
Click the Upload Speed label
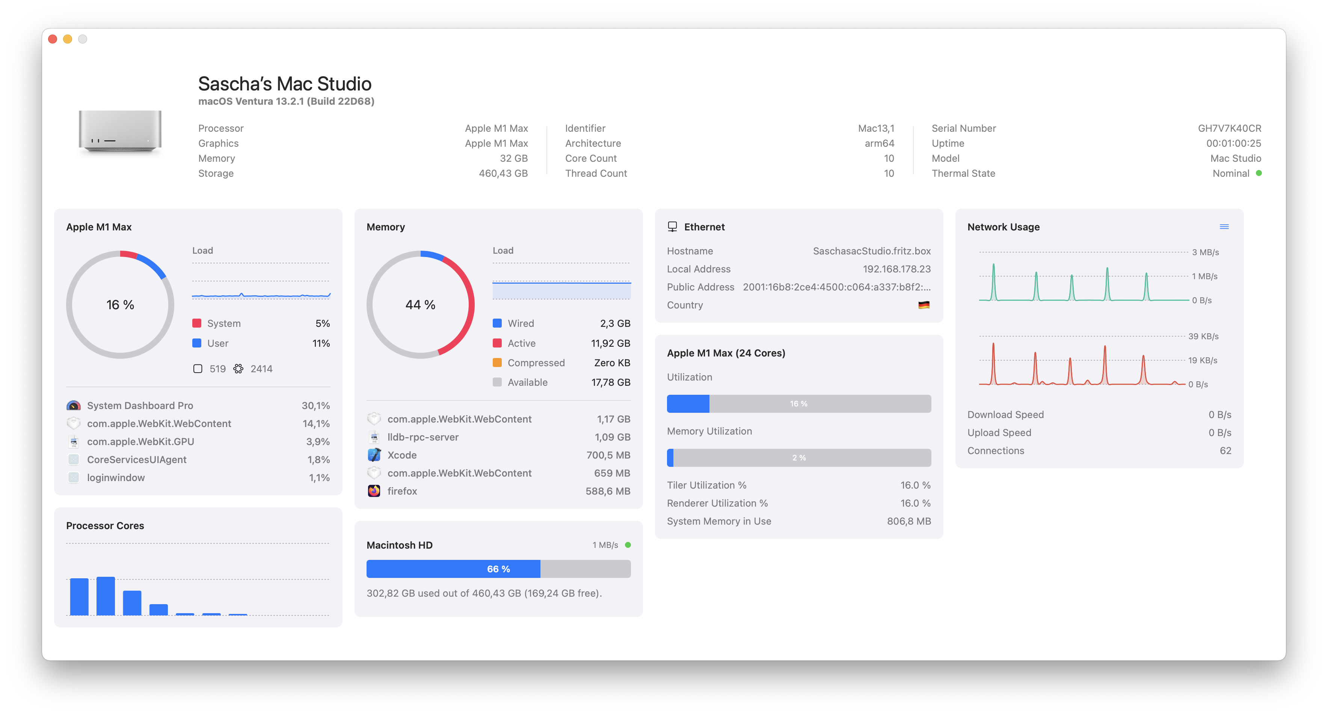point(999,433)
